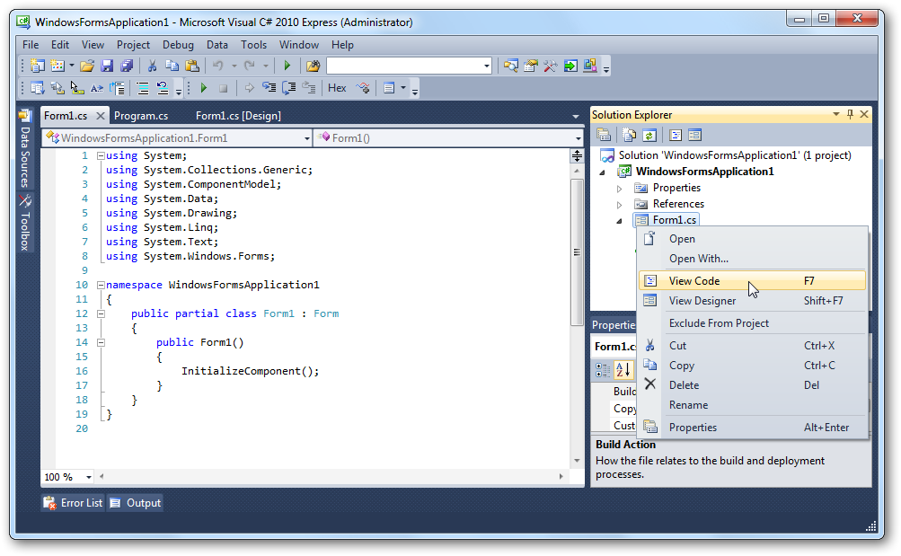Click the Save All toolbar icon

127,66
